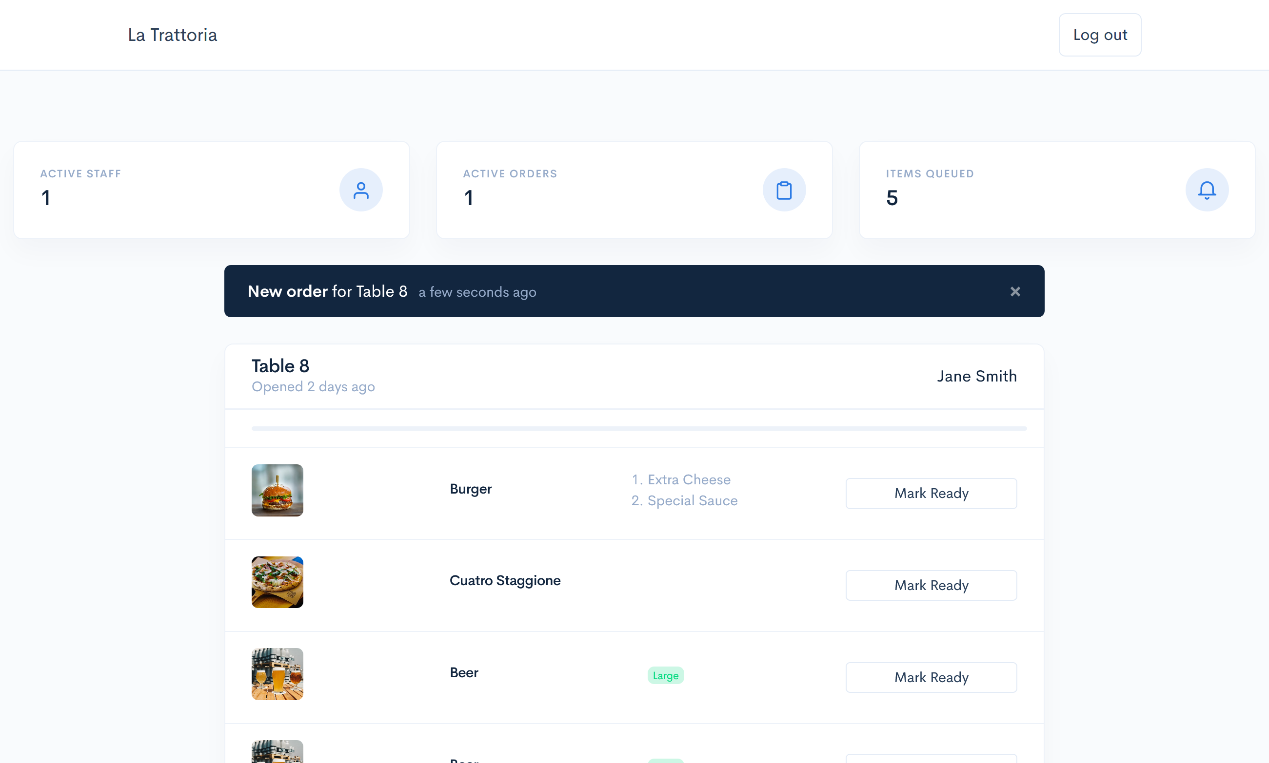Click the Cuatro Staggione pizza thumbnail
Screen dimensions: 1269x763
point(278,581)
